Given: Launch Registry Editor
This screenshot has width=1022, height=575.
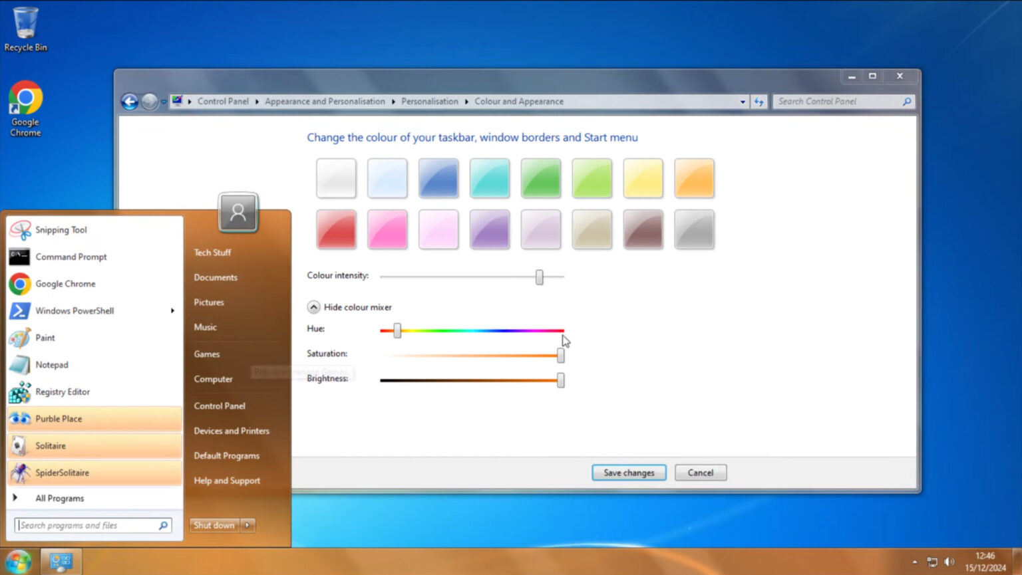Looking at the screenshot, I should (x=63, y=392).
